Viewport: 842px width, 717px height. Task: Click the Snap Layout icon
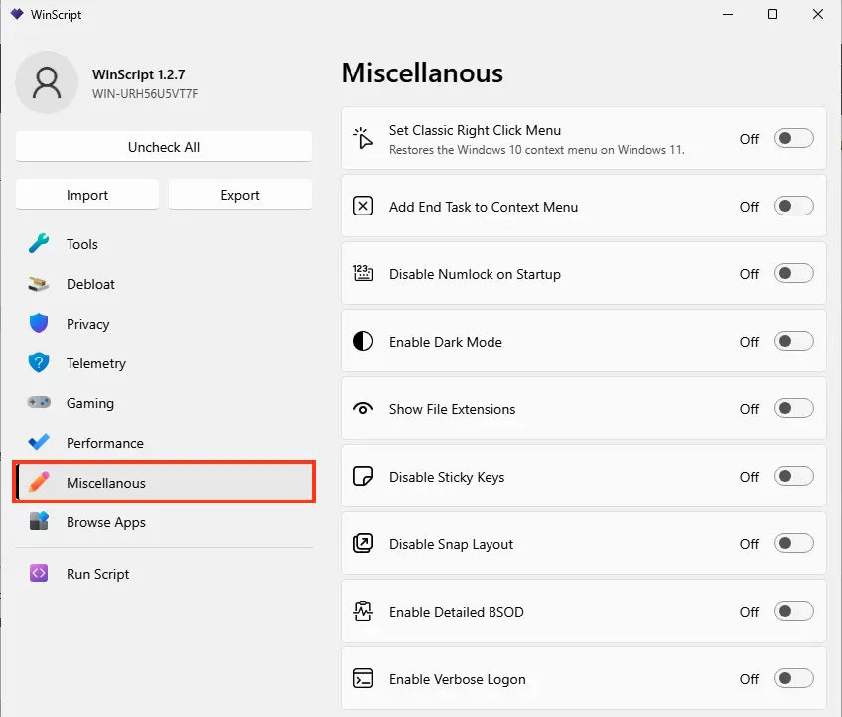[363, 544]
